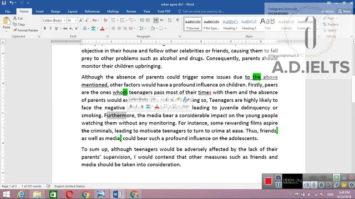Toggle Subscript formatting
This screenshot has width=355, height=199.
coord(71,28)
